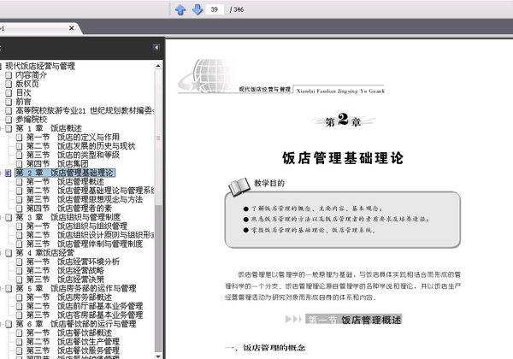Screen dimensions: 513x359
Task: Click bookmark icon beside 内容简介
Action: click(9, 75)
